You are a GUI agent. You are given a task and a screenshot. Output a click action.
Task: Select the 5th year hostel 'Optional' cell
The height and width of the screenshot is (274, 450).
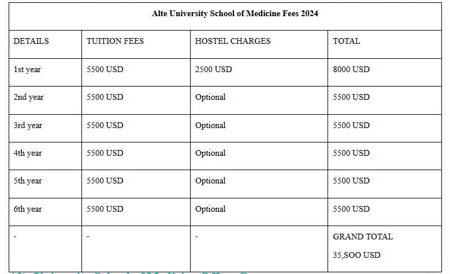[210, 181]
